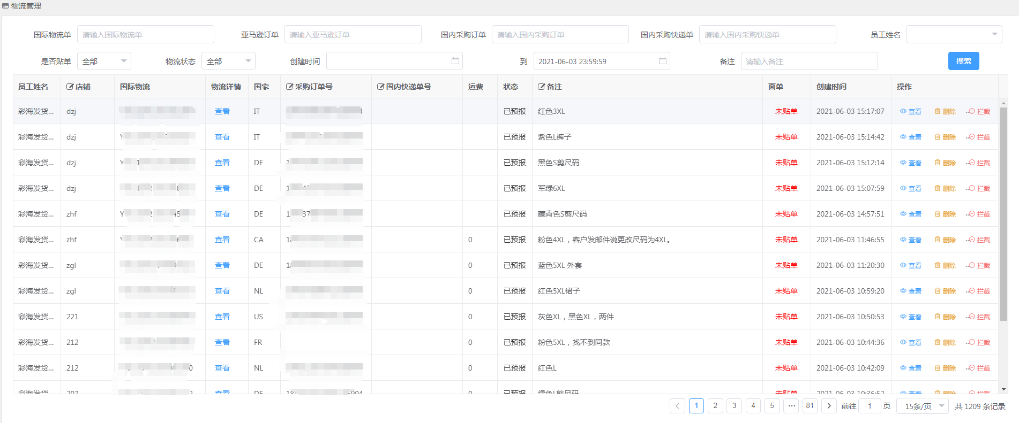Open 物流详情 查看 link for 军绿6XL row
This screenshot has width=1019, height=423.
tap(222, 189)
